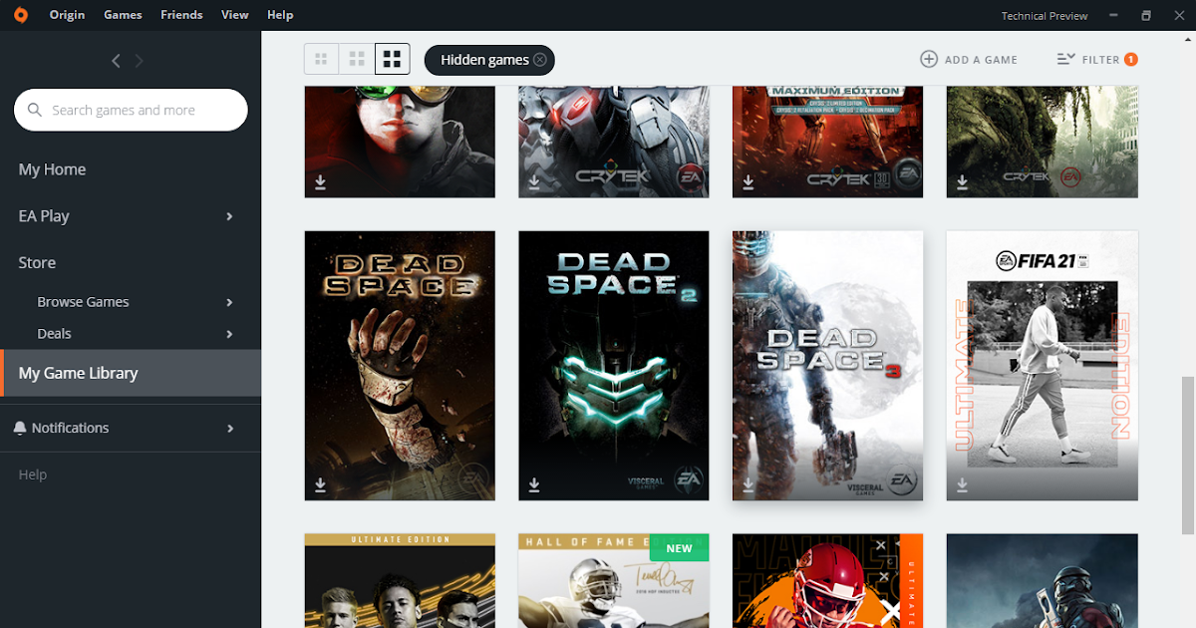Click the NEW badge on Madden tile
This screenshot has height=628, width=1196.
[679, 548]
